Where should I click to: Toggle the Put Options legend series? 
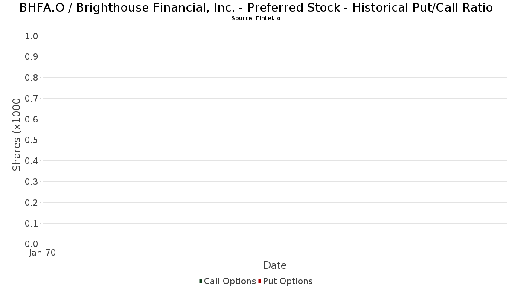288,281
